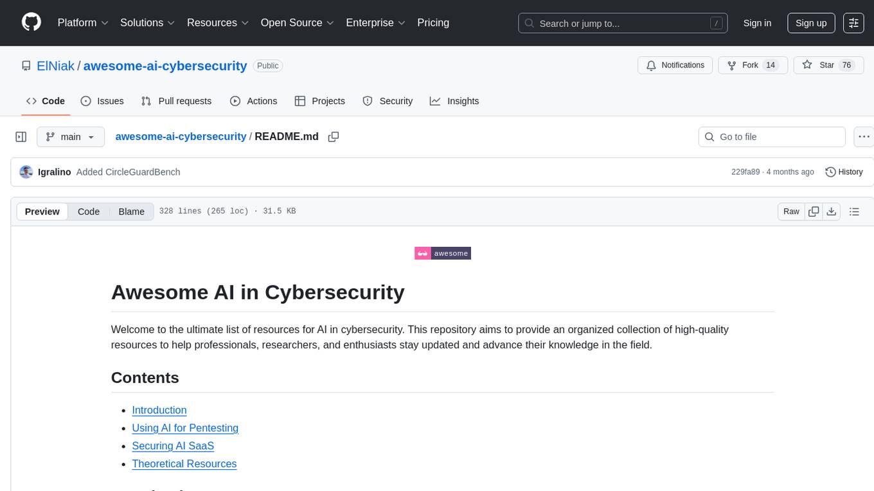Switch to the Issues tab
The image size is (874, 491).
pyautogui.click(x=102, y=101)
